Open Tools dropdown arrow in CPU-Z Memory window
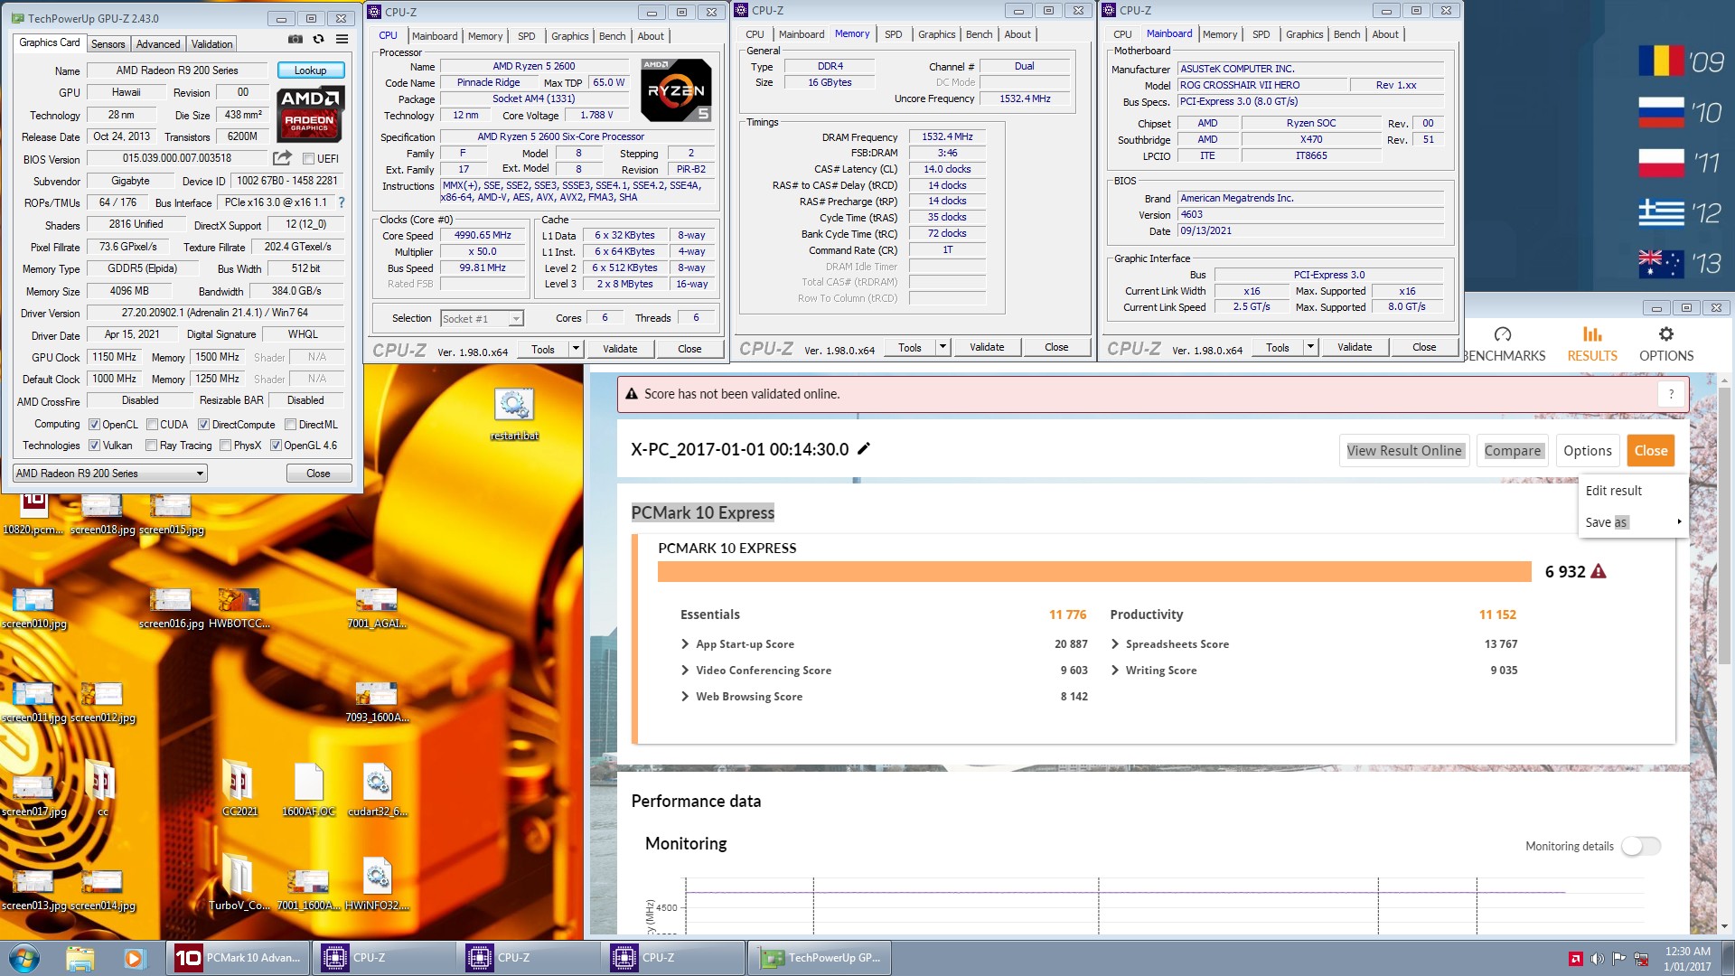Screen dimensions: 1735x976 click(x=943, y=347)
